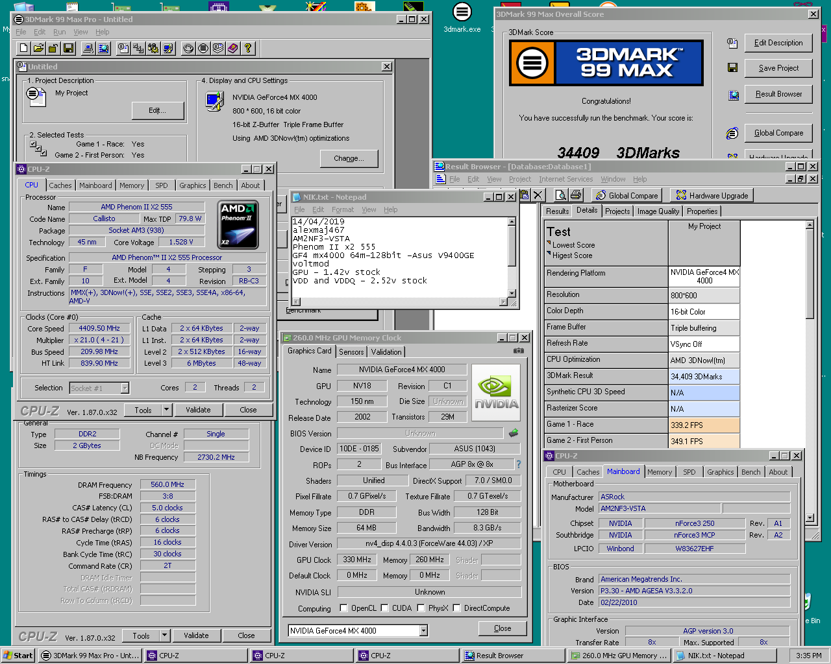This screenshot has width=831, height=664.
Task: Click the icon beside Result Browser button
Action: click(x=733, y=95)
